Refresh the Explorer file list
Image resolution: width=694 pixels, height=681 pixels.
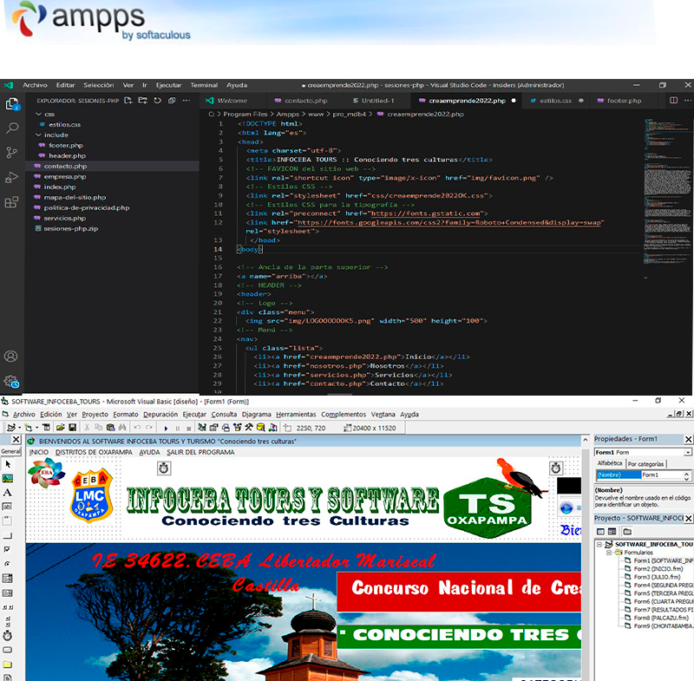158,101
